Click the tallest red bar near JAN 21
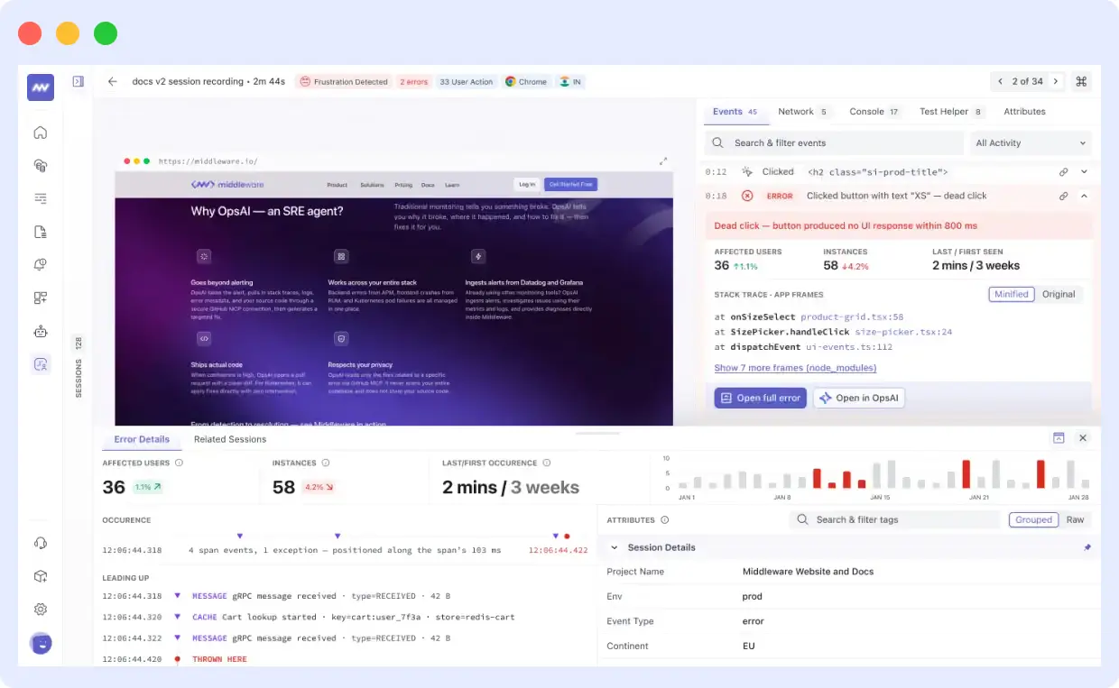This screenshot has width=1119, height=688. [966, 474]
